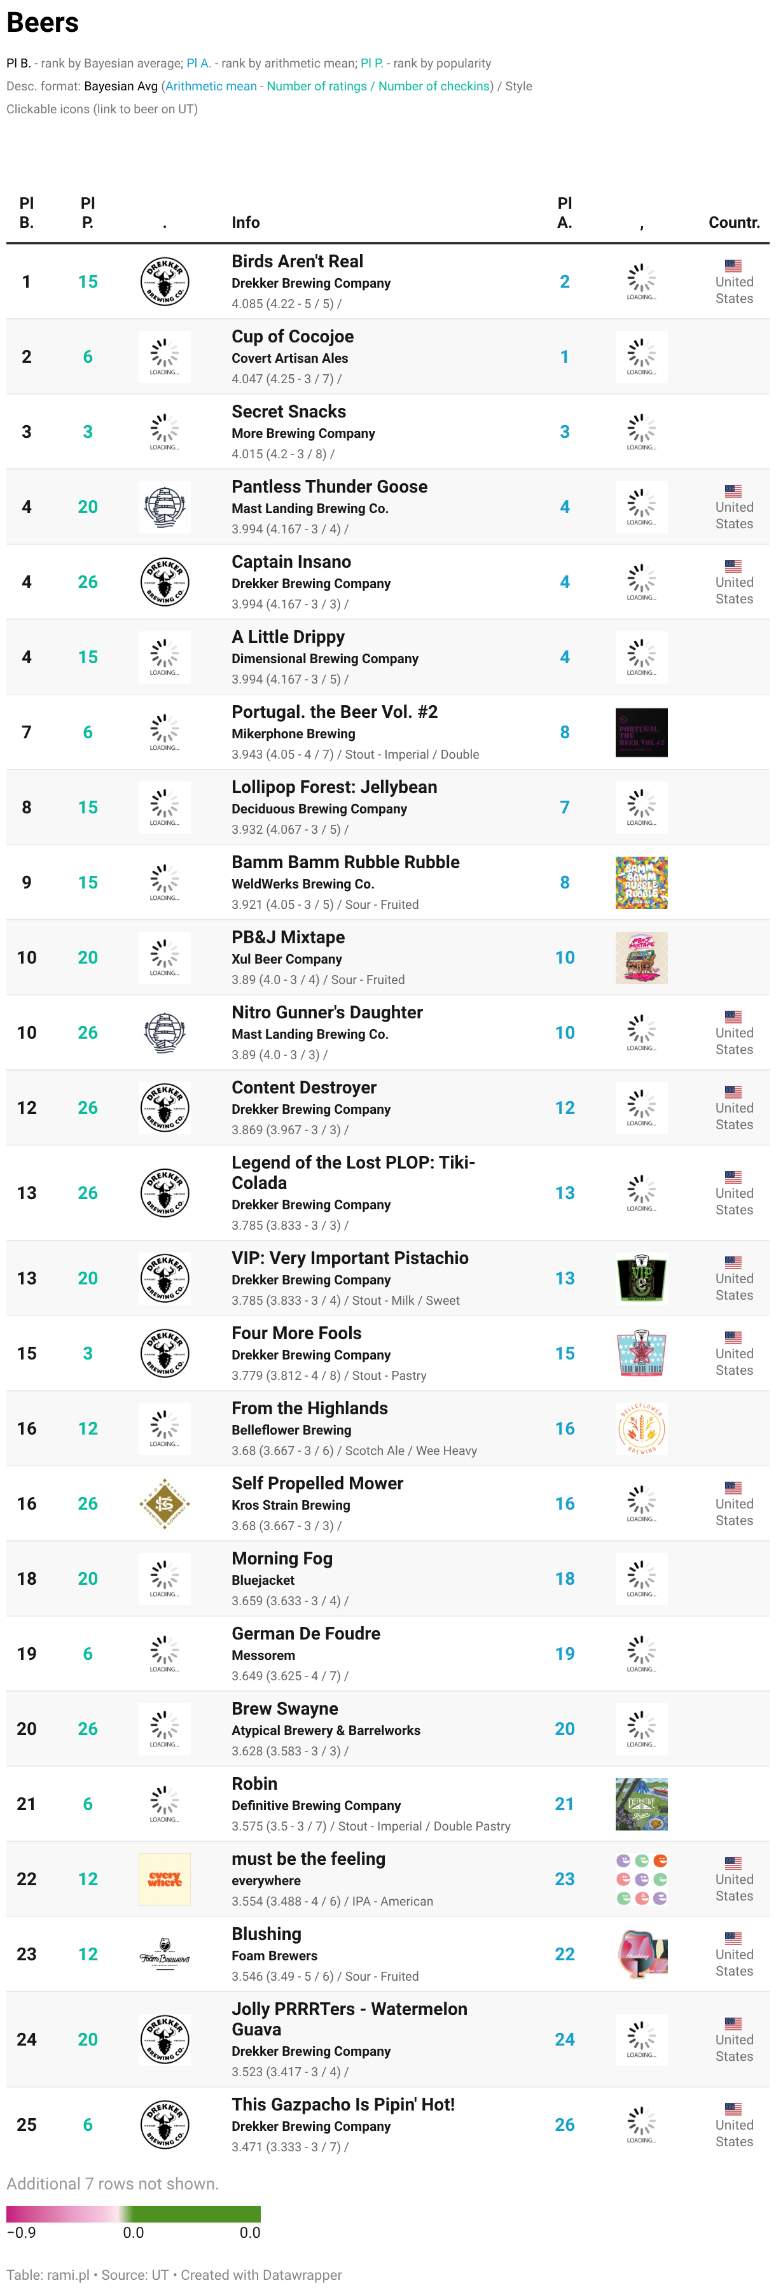Open Foam Brewers logo beside Blushing

[x=165, y=1954]
